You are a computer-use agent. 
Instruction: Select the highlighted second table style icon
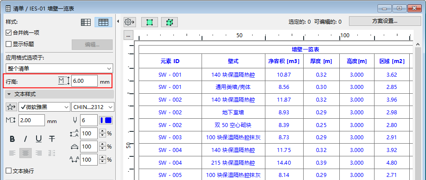tap(103, 22)
